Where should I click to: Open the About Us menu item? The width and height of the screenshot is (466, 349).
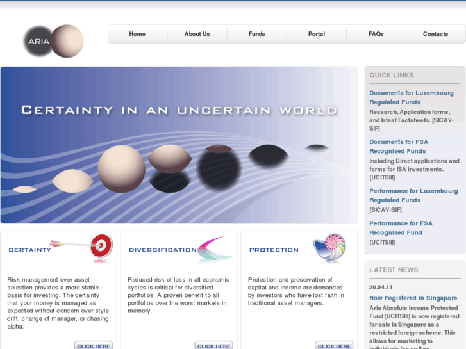point(197,34)
